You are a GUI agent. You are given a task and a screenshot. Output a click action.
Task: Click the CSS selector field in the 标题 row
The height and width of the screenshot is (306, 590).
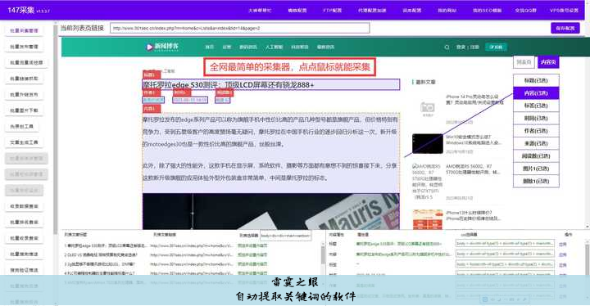pyautogui.click(x=505, y=244)
